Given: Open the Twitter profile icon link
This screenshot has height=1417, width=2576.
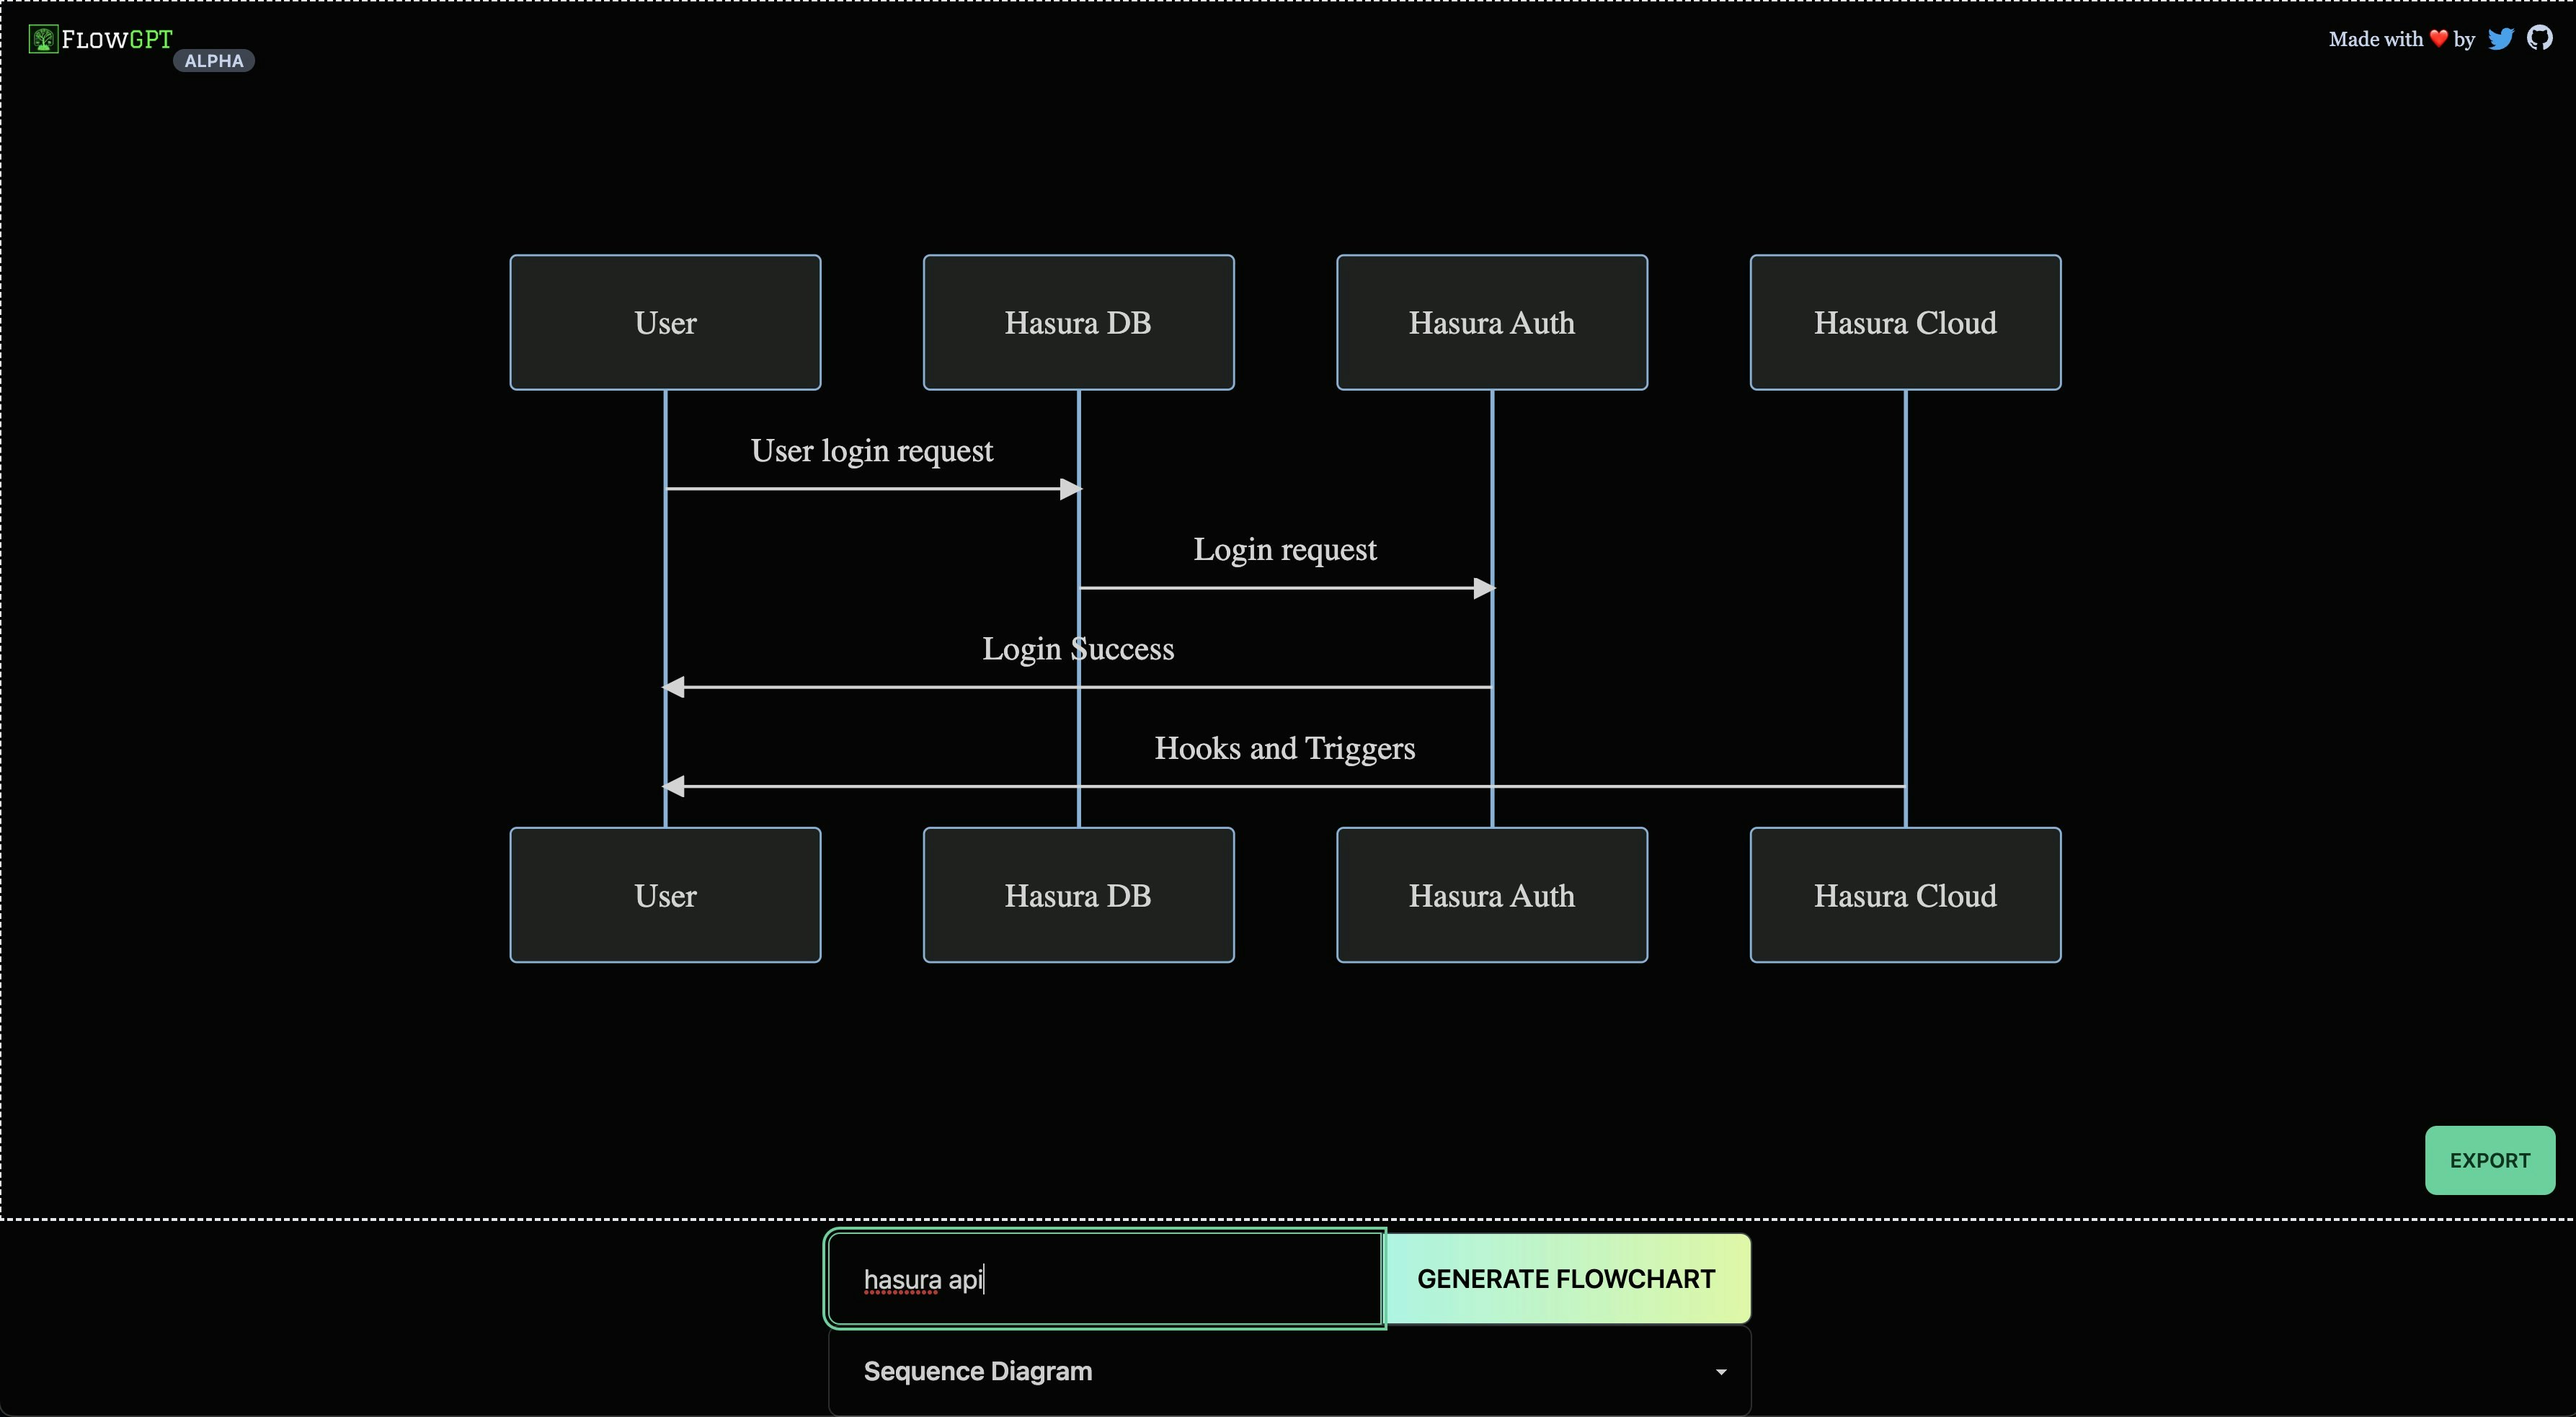Looking at the screenshot, I should (2500, 39).
